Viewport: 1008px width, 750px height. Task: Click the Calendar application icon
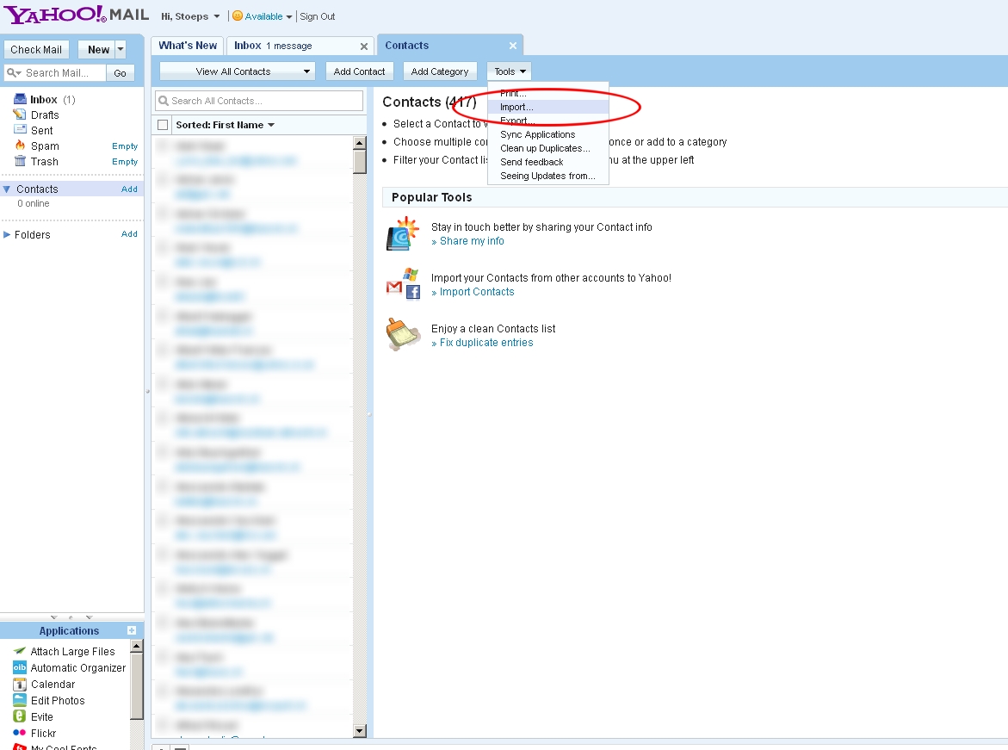[x=19, y=684]
